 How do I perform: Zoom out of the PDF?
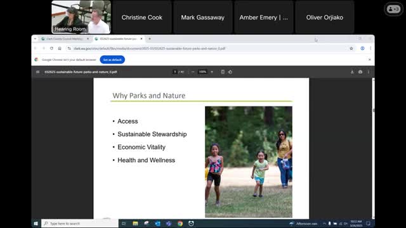point(193,72)
